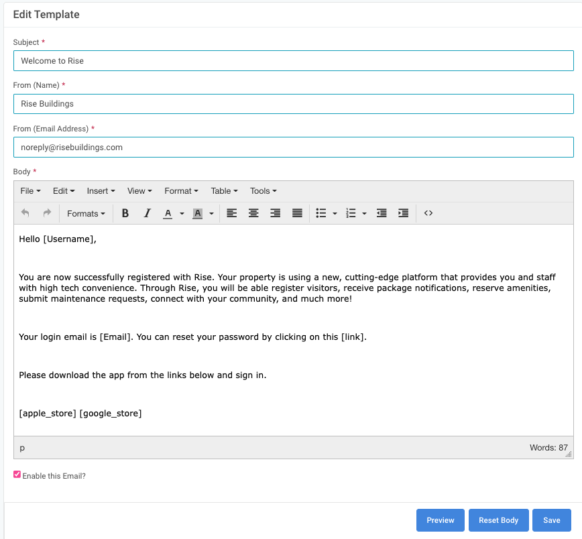This screenshot has height=539, width=582.
Task: Click the 'Edit Template' heading
Action: point(46,15)
